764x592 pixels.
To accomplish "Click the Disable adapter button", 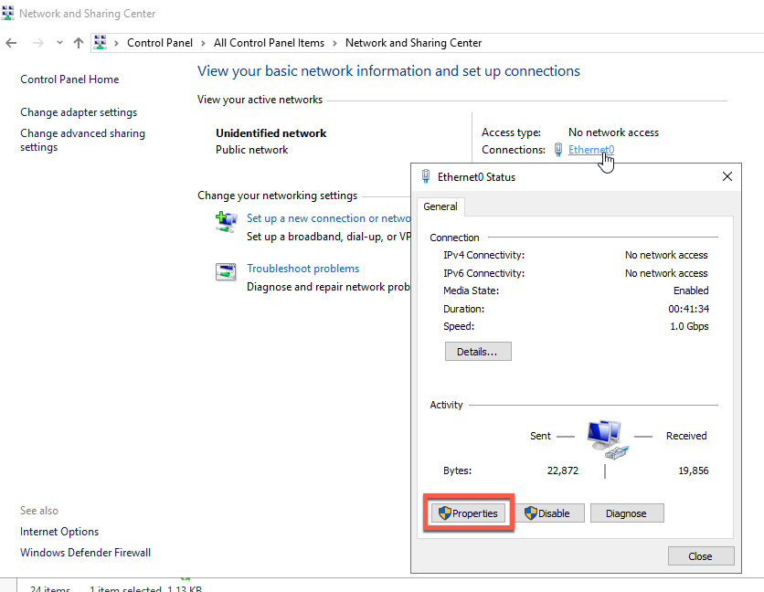I will [547, 513].
